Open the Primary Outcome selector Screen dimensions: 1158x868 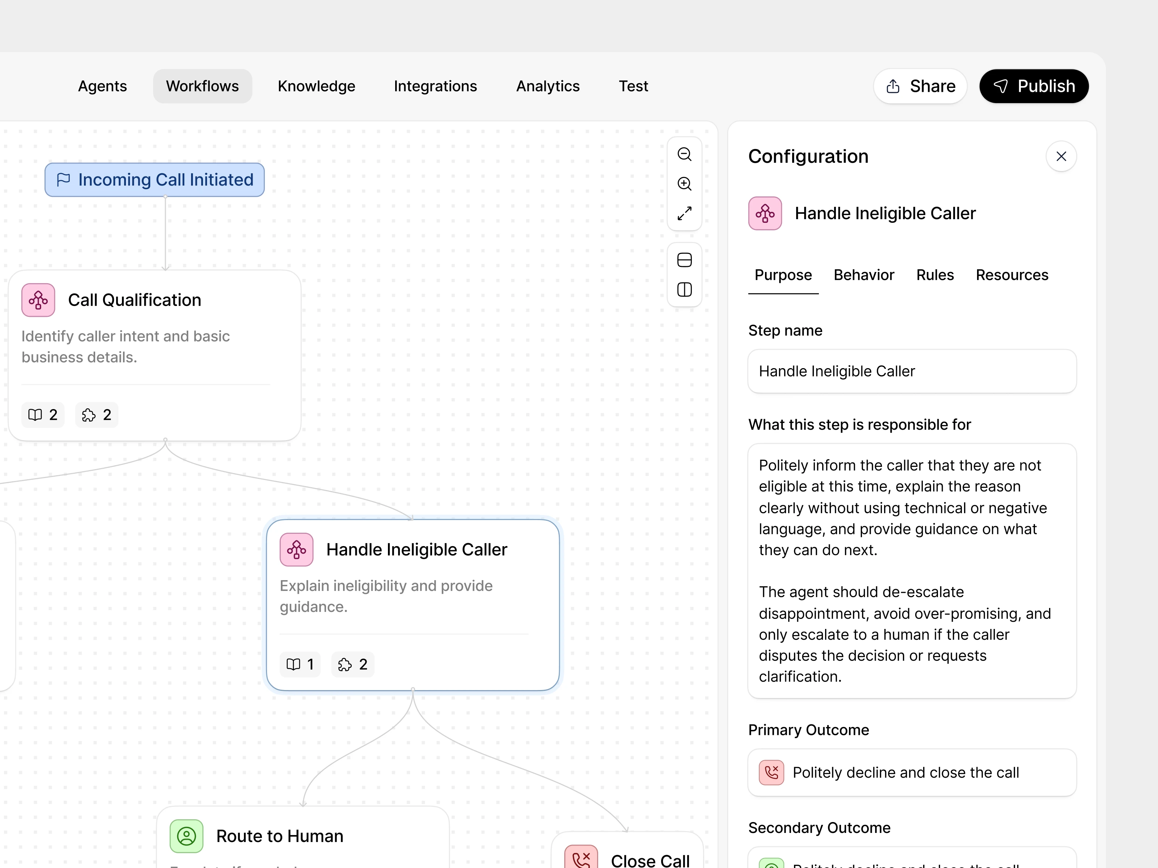[912, 772]
